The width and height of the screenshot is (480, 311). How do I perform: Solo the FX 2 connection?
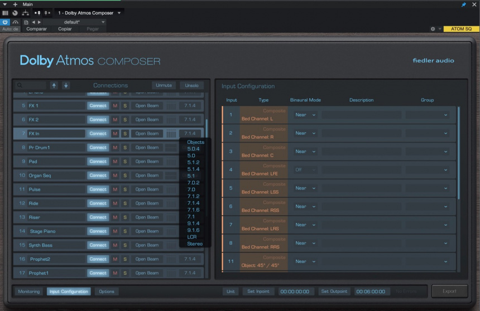(125, 120)
